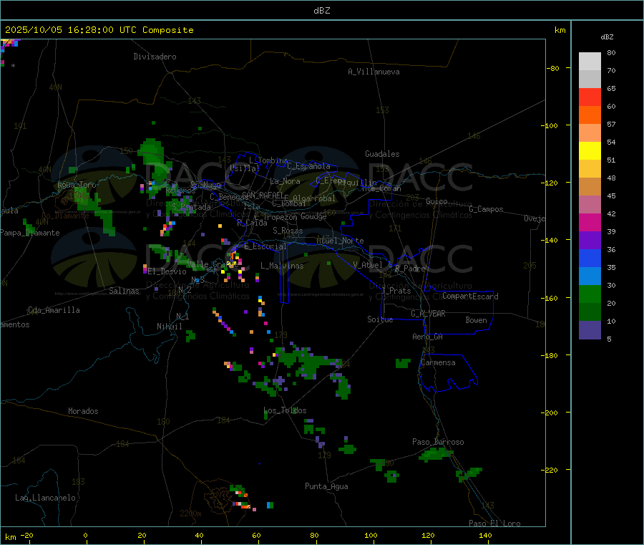This screenshot has width=644, height=545.
Task: Click the Atuel_Norte location label
Action: point(340,241)
